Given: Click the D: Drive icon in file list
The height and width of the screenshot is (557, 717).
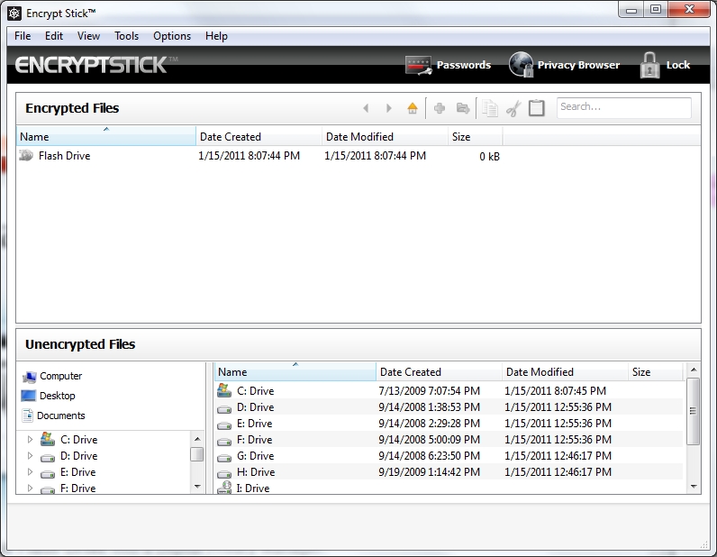Looking at the screenshot, I should (x=224, y=408).
